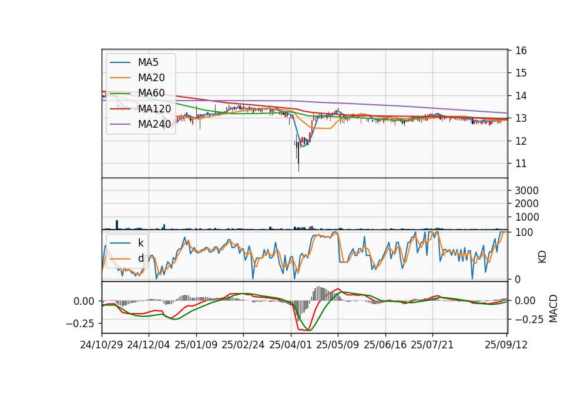Click the MA120 legend label
The height and width of the screenshot is (406, 564).
pyautogui.click(x=155, y=109)
